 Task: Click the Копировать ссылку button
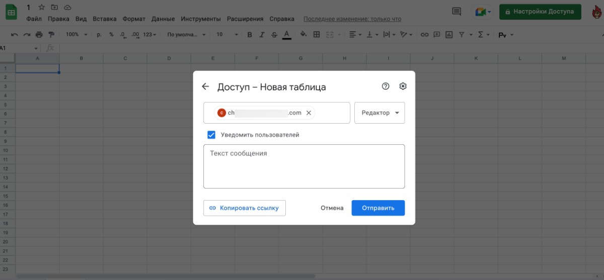click(245, 208)
